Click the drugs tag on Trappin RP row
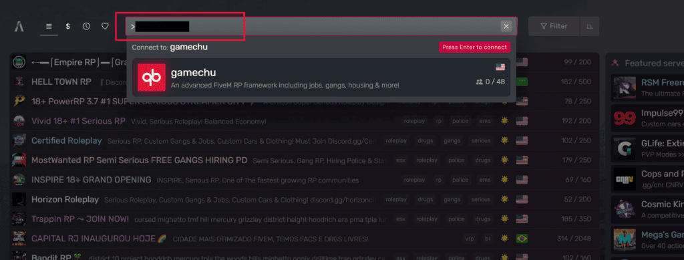Image resolution: width=684 pixels, height=260 pixels. coord(482,219)
